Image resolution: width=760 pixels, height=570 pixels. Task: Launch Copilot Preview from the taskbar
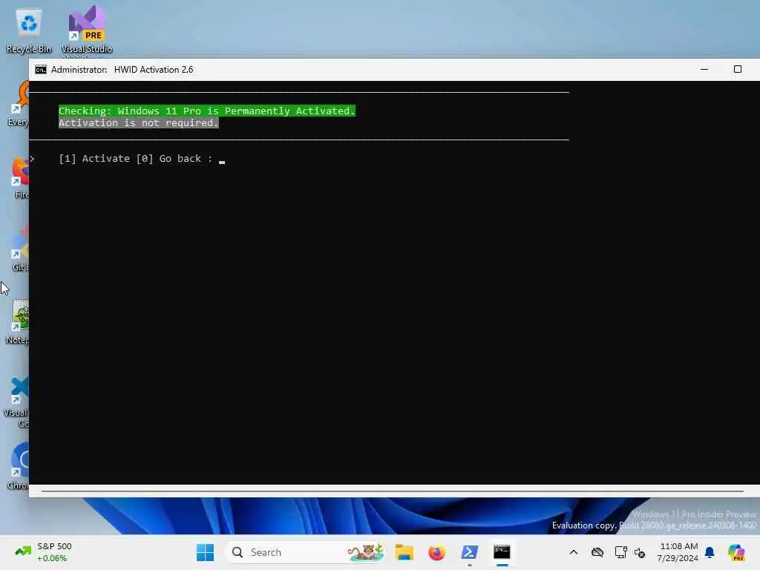click(x=736, y=552)
